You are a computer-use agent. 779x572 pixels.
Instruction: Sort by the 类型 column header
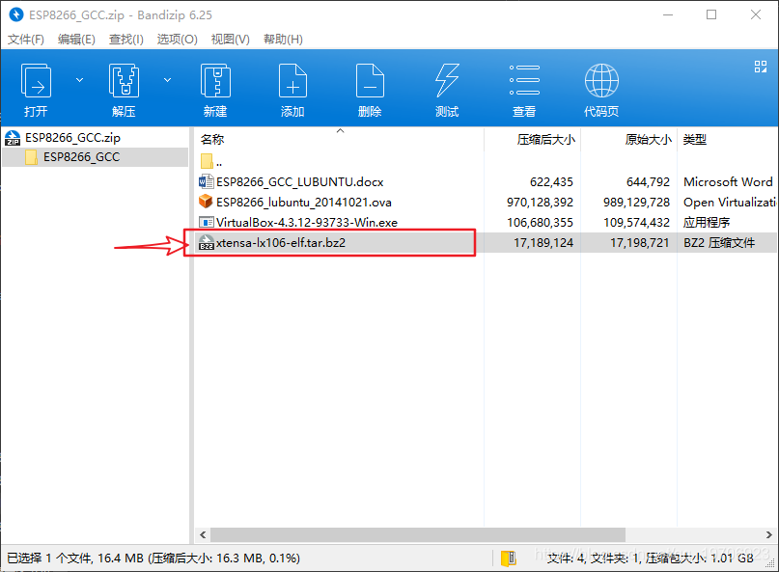click(695, 140)
